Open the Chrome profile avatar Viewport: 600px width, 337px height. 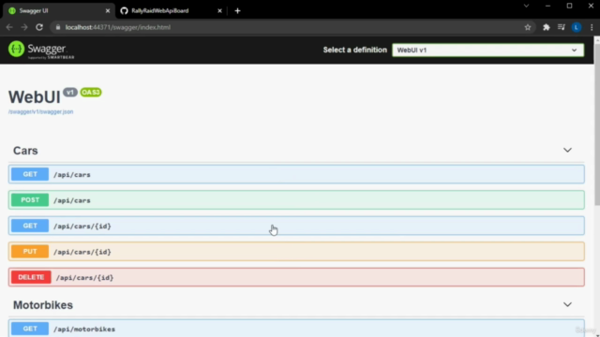(x=577, y=27)
